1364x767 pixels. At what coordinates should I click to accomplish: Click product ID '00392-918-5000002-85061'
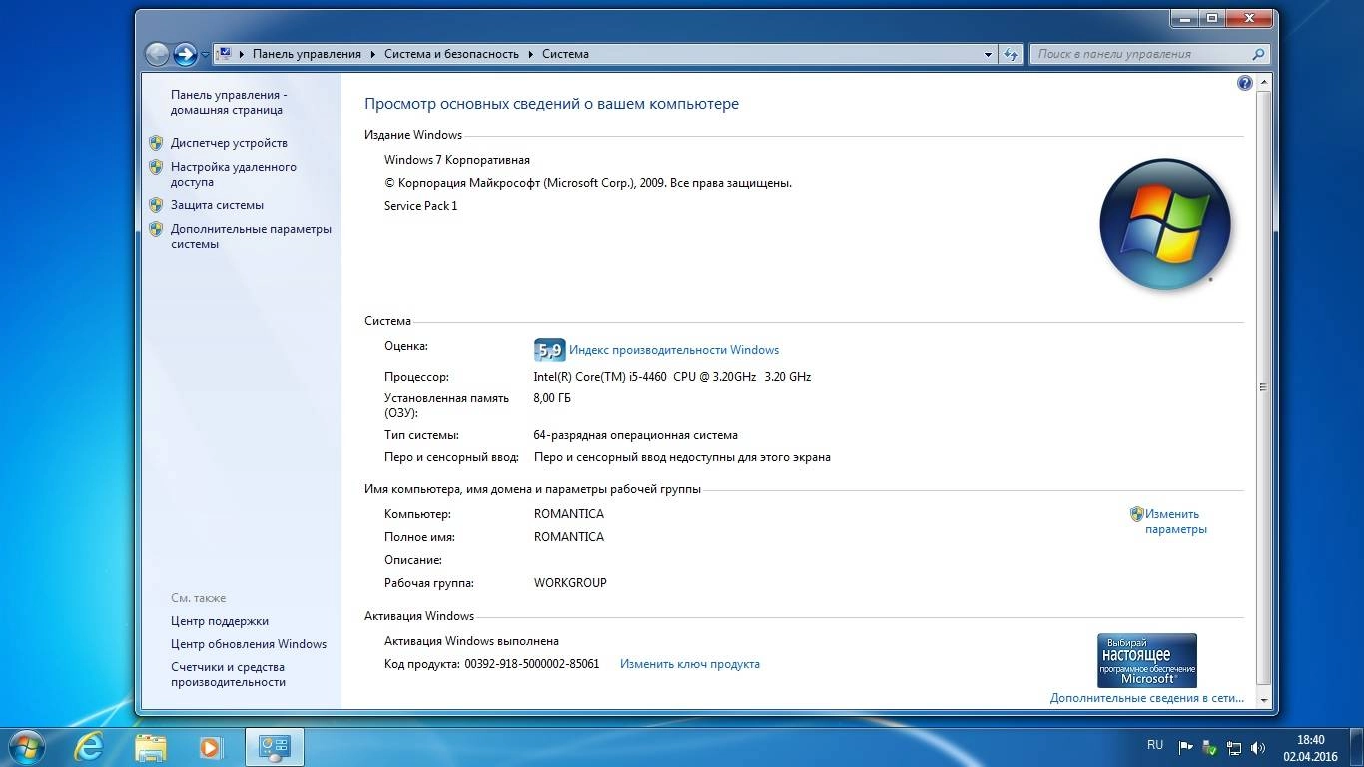click(x=532, y=664)
